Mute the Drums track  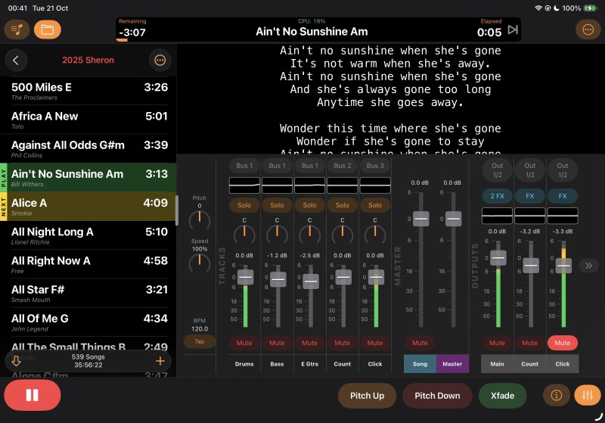pos(244,343)
